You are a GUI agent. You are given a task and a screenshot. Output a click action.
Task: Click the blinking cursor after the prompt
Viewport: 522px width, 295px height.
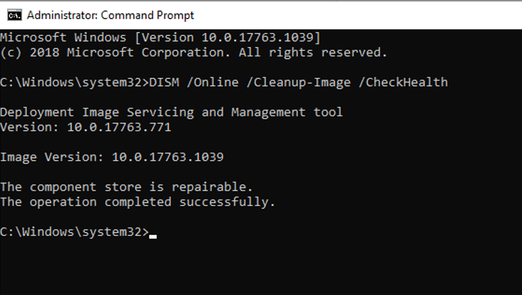[153, 236]
